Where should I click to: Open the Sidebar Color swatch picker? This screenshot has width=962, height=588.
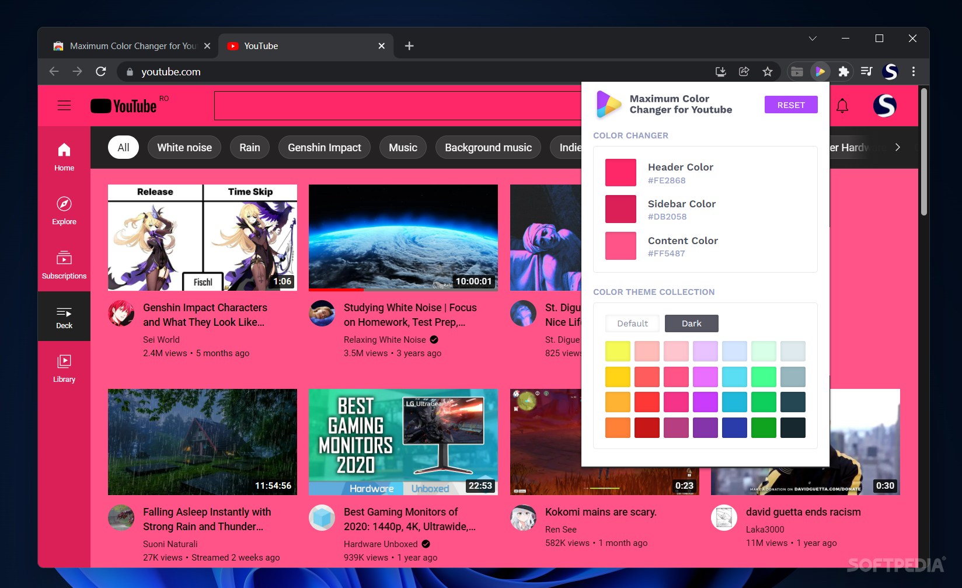[621, 209]
